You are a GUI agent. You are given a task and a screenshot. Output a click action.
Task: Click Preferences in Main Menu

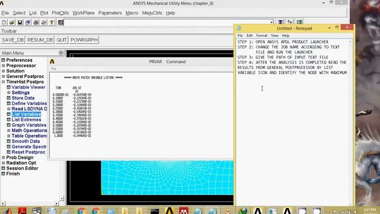point(19,60)
